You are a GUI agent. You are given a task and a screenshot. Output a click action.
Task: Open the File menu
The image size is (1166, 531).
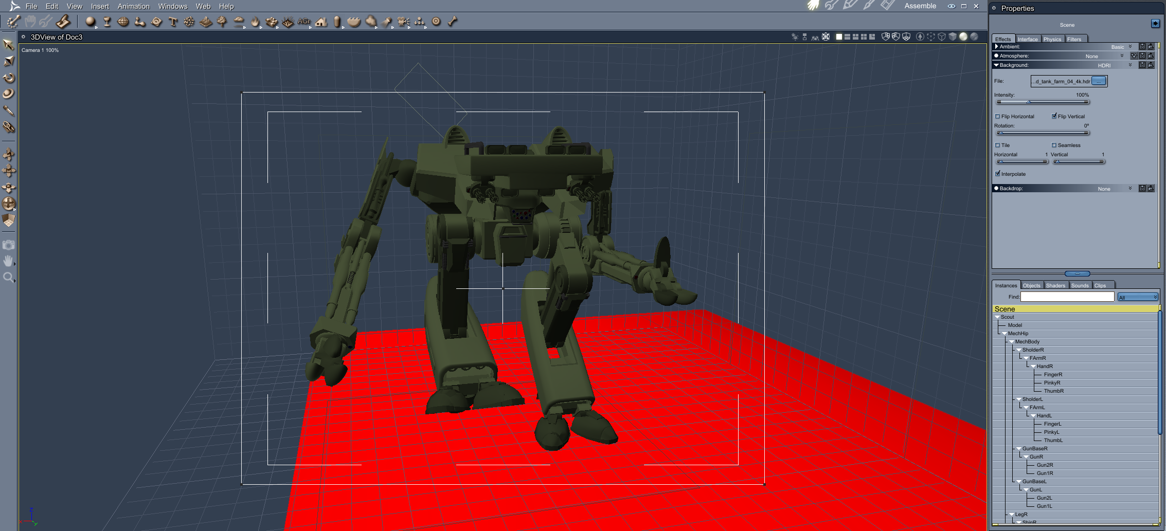click(31, 6)
